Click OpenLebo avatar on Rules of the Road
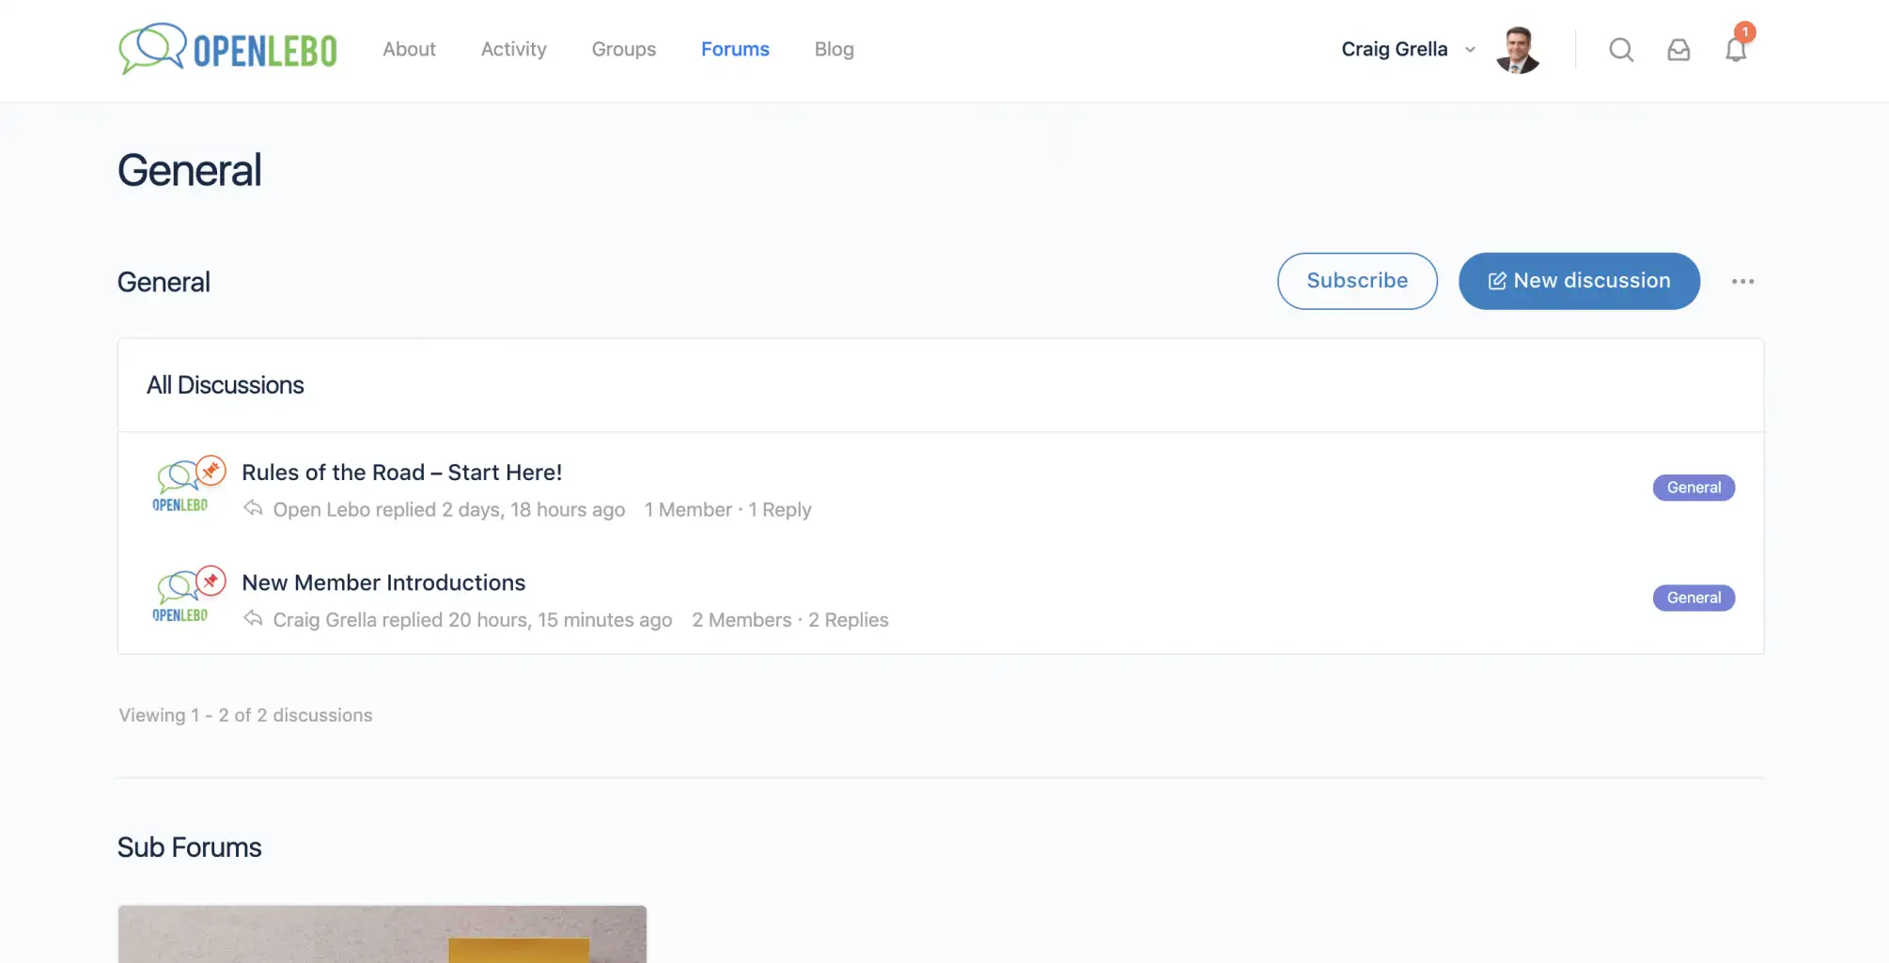 180,487
